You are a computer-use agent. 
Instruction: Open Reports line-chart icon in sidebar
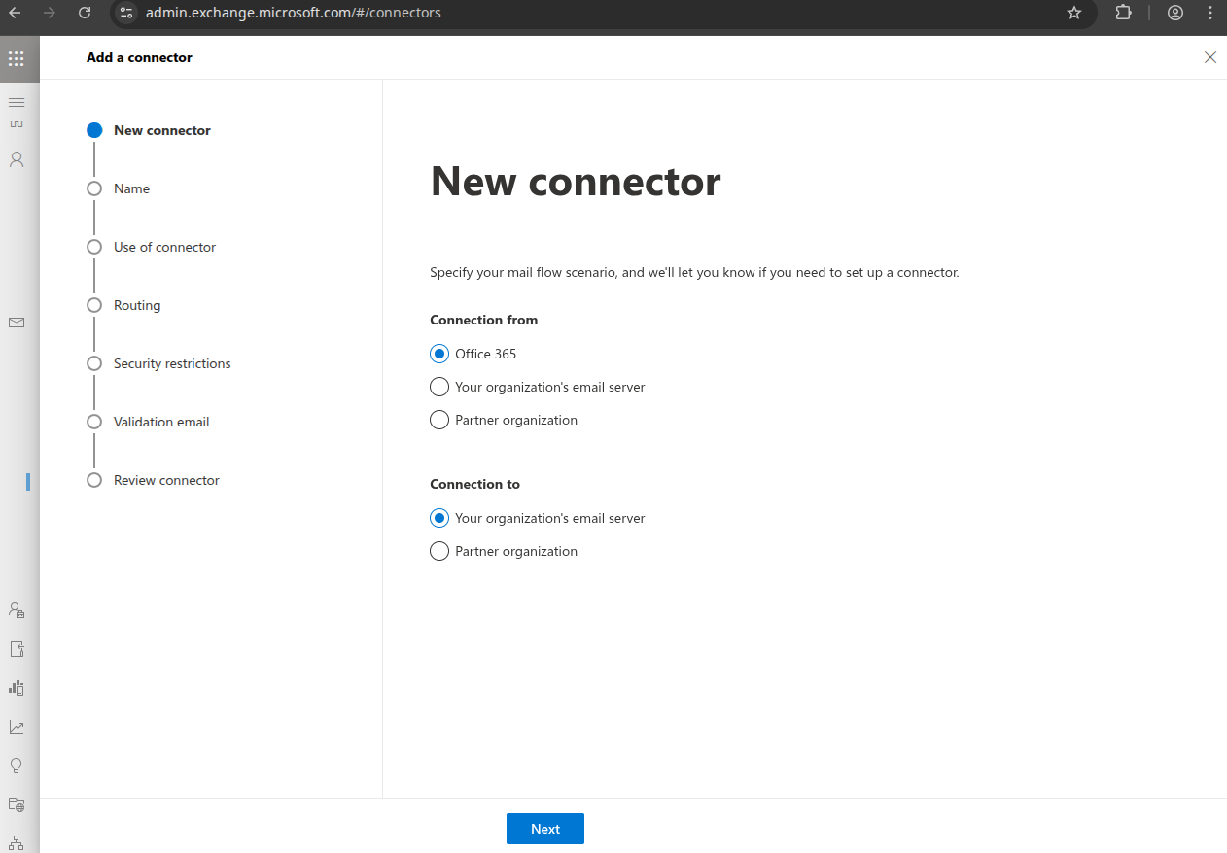pos(17,727)
